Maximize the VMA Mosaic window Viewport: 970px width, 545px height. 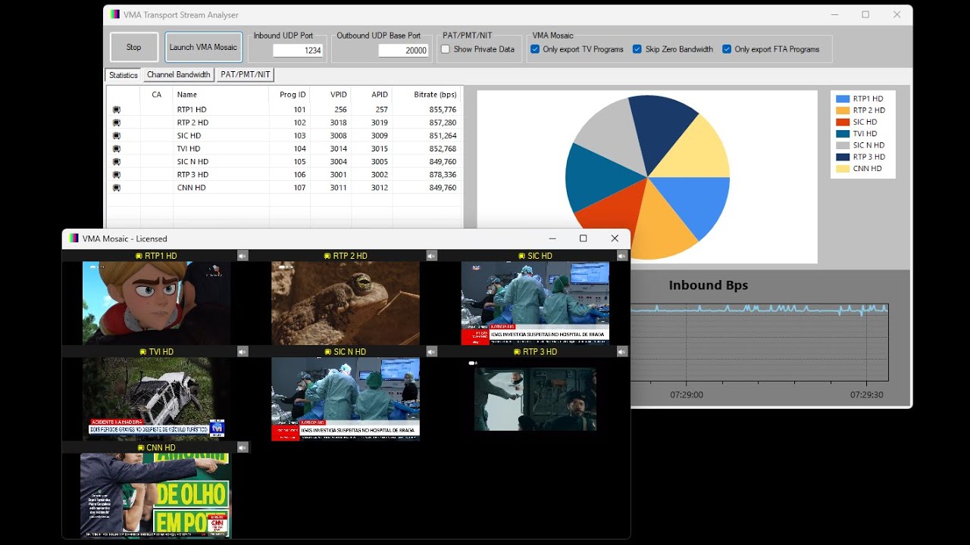click(584, 238)
